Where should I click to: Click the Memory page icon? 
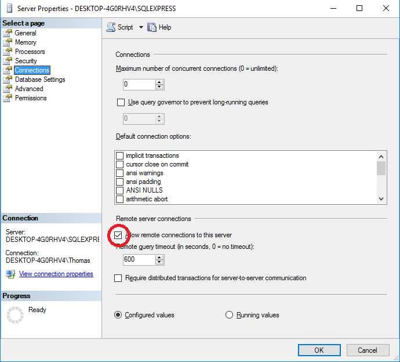[x=8, y=42]
